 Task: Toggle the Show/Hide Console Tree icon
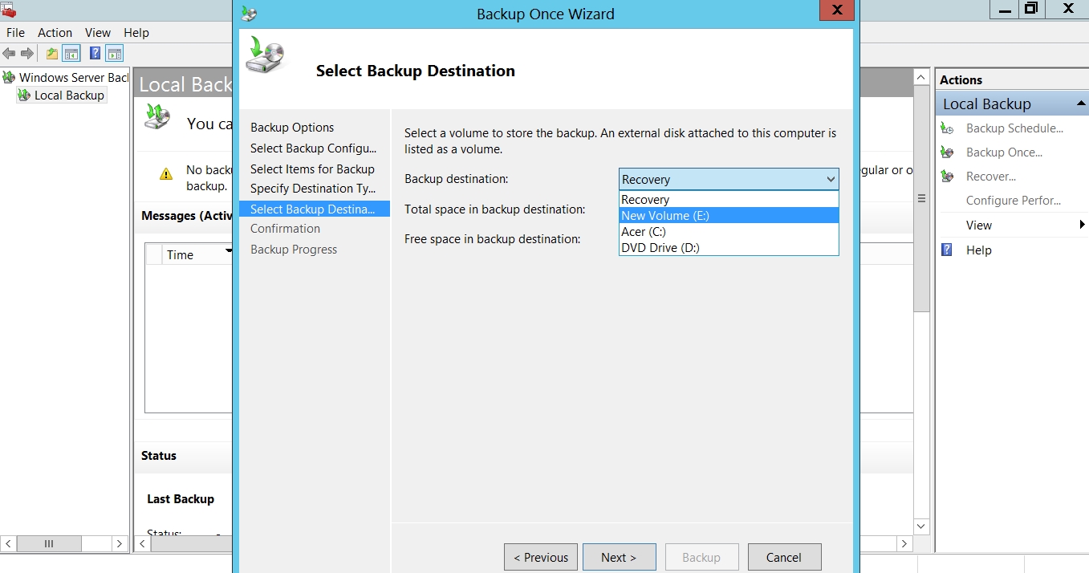point(72,54)
